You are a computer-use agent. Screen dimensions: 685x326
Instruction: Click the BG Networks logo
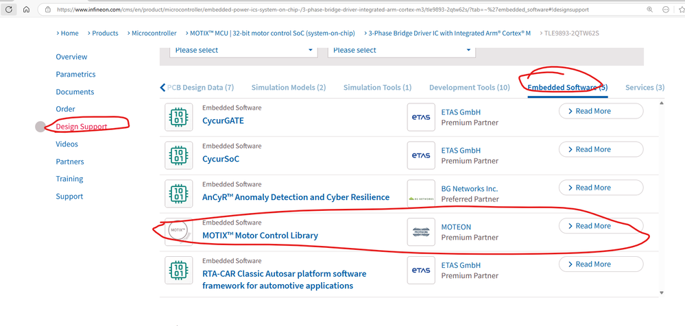tap(421, 194)
